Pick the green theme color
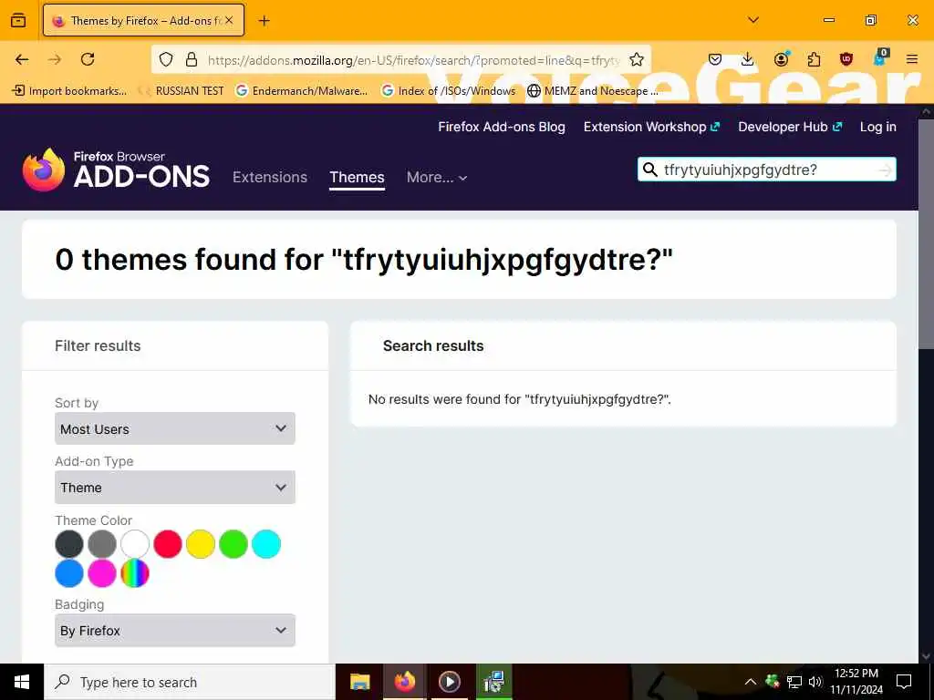934x700 pixels. pyautogui.click(x=233, y=544)
